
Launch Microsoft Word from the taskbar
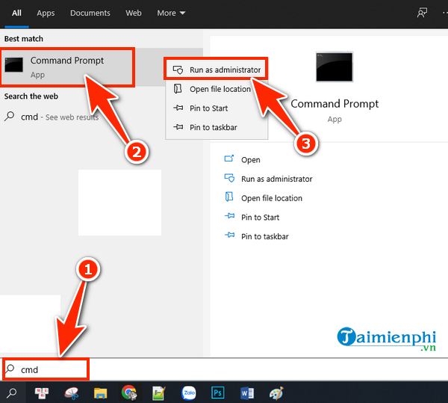[247, 393]
